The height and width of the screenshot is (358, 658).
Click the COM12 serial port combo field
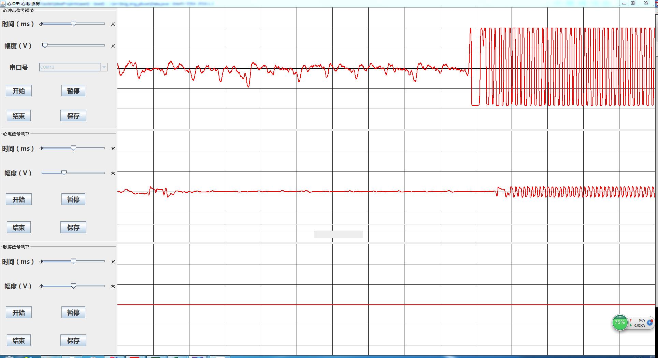[70, 67]
